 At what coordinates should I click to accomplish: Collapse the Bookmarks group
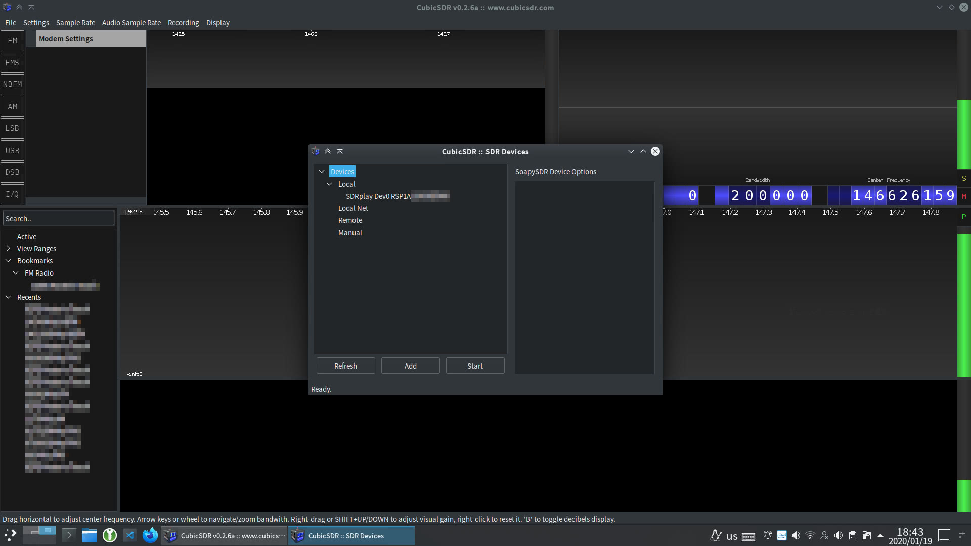(x=8, y=261)
